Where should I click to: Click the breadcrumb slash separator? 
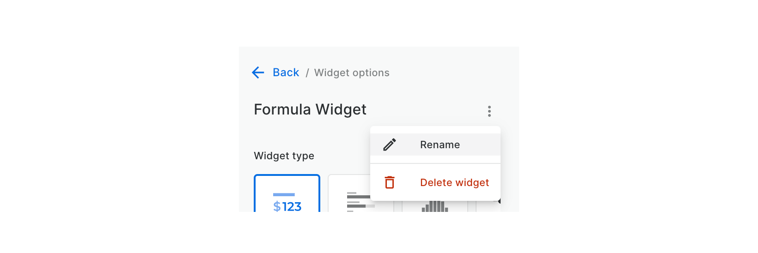pyautogui.click(x=307, y=73)
